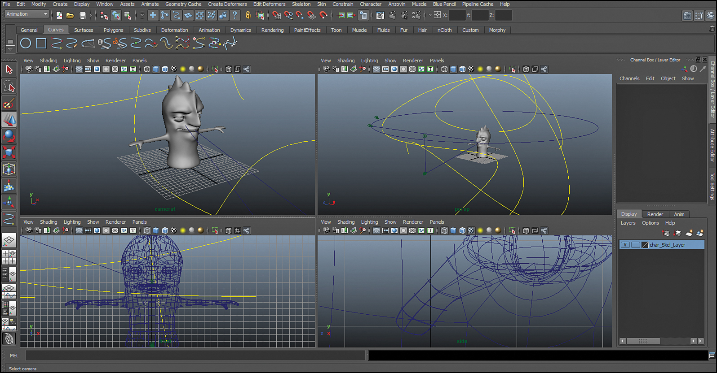Image resolution: width=717 pixels, height=373 pixels.
Task: Click the Lock Selection padlock icon
Action: pos(248,15)
